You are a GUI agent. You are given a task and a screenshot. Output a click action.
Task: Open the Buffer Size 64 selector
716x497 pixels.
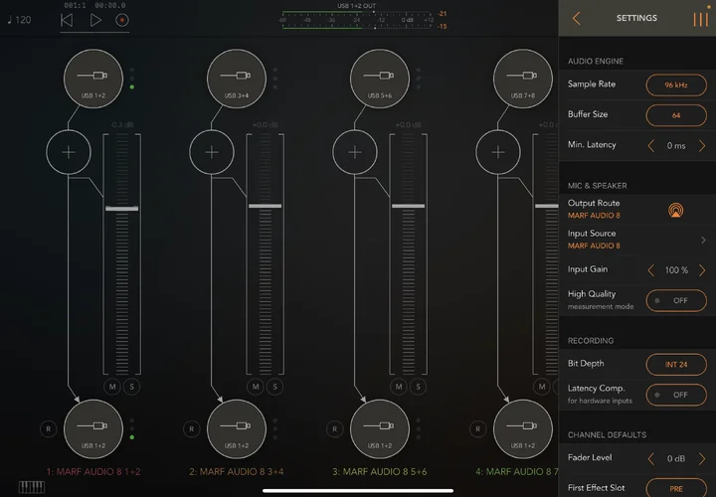pyautogui.click(x=676, y=115)
